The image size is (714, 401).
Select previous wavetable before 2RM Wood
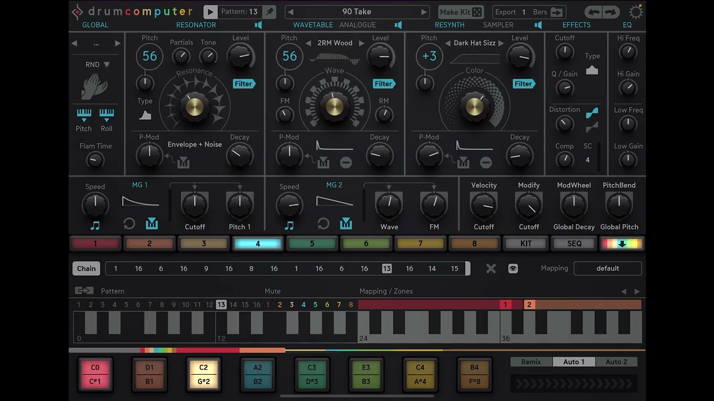308,43
